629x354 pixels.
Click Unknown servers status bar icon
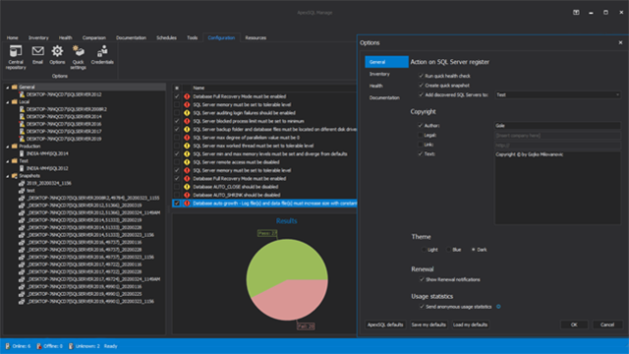pyautogui.click(x=71, y=346)
